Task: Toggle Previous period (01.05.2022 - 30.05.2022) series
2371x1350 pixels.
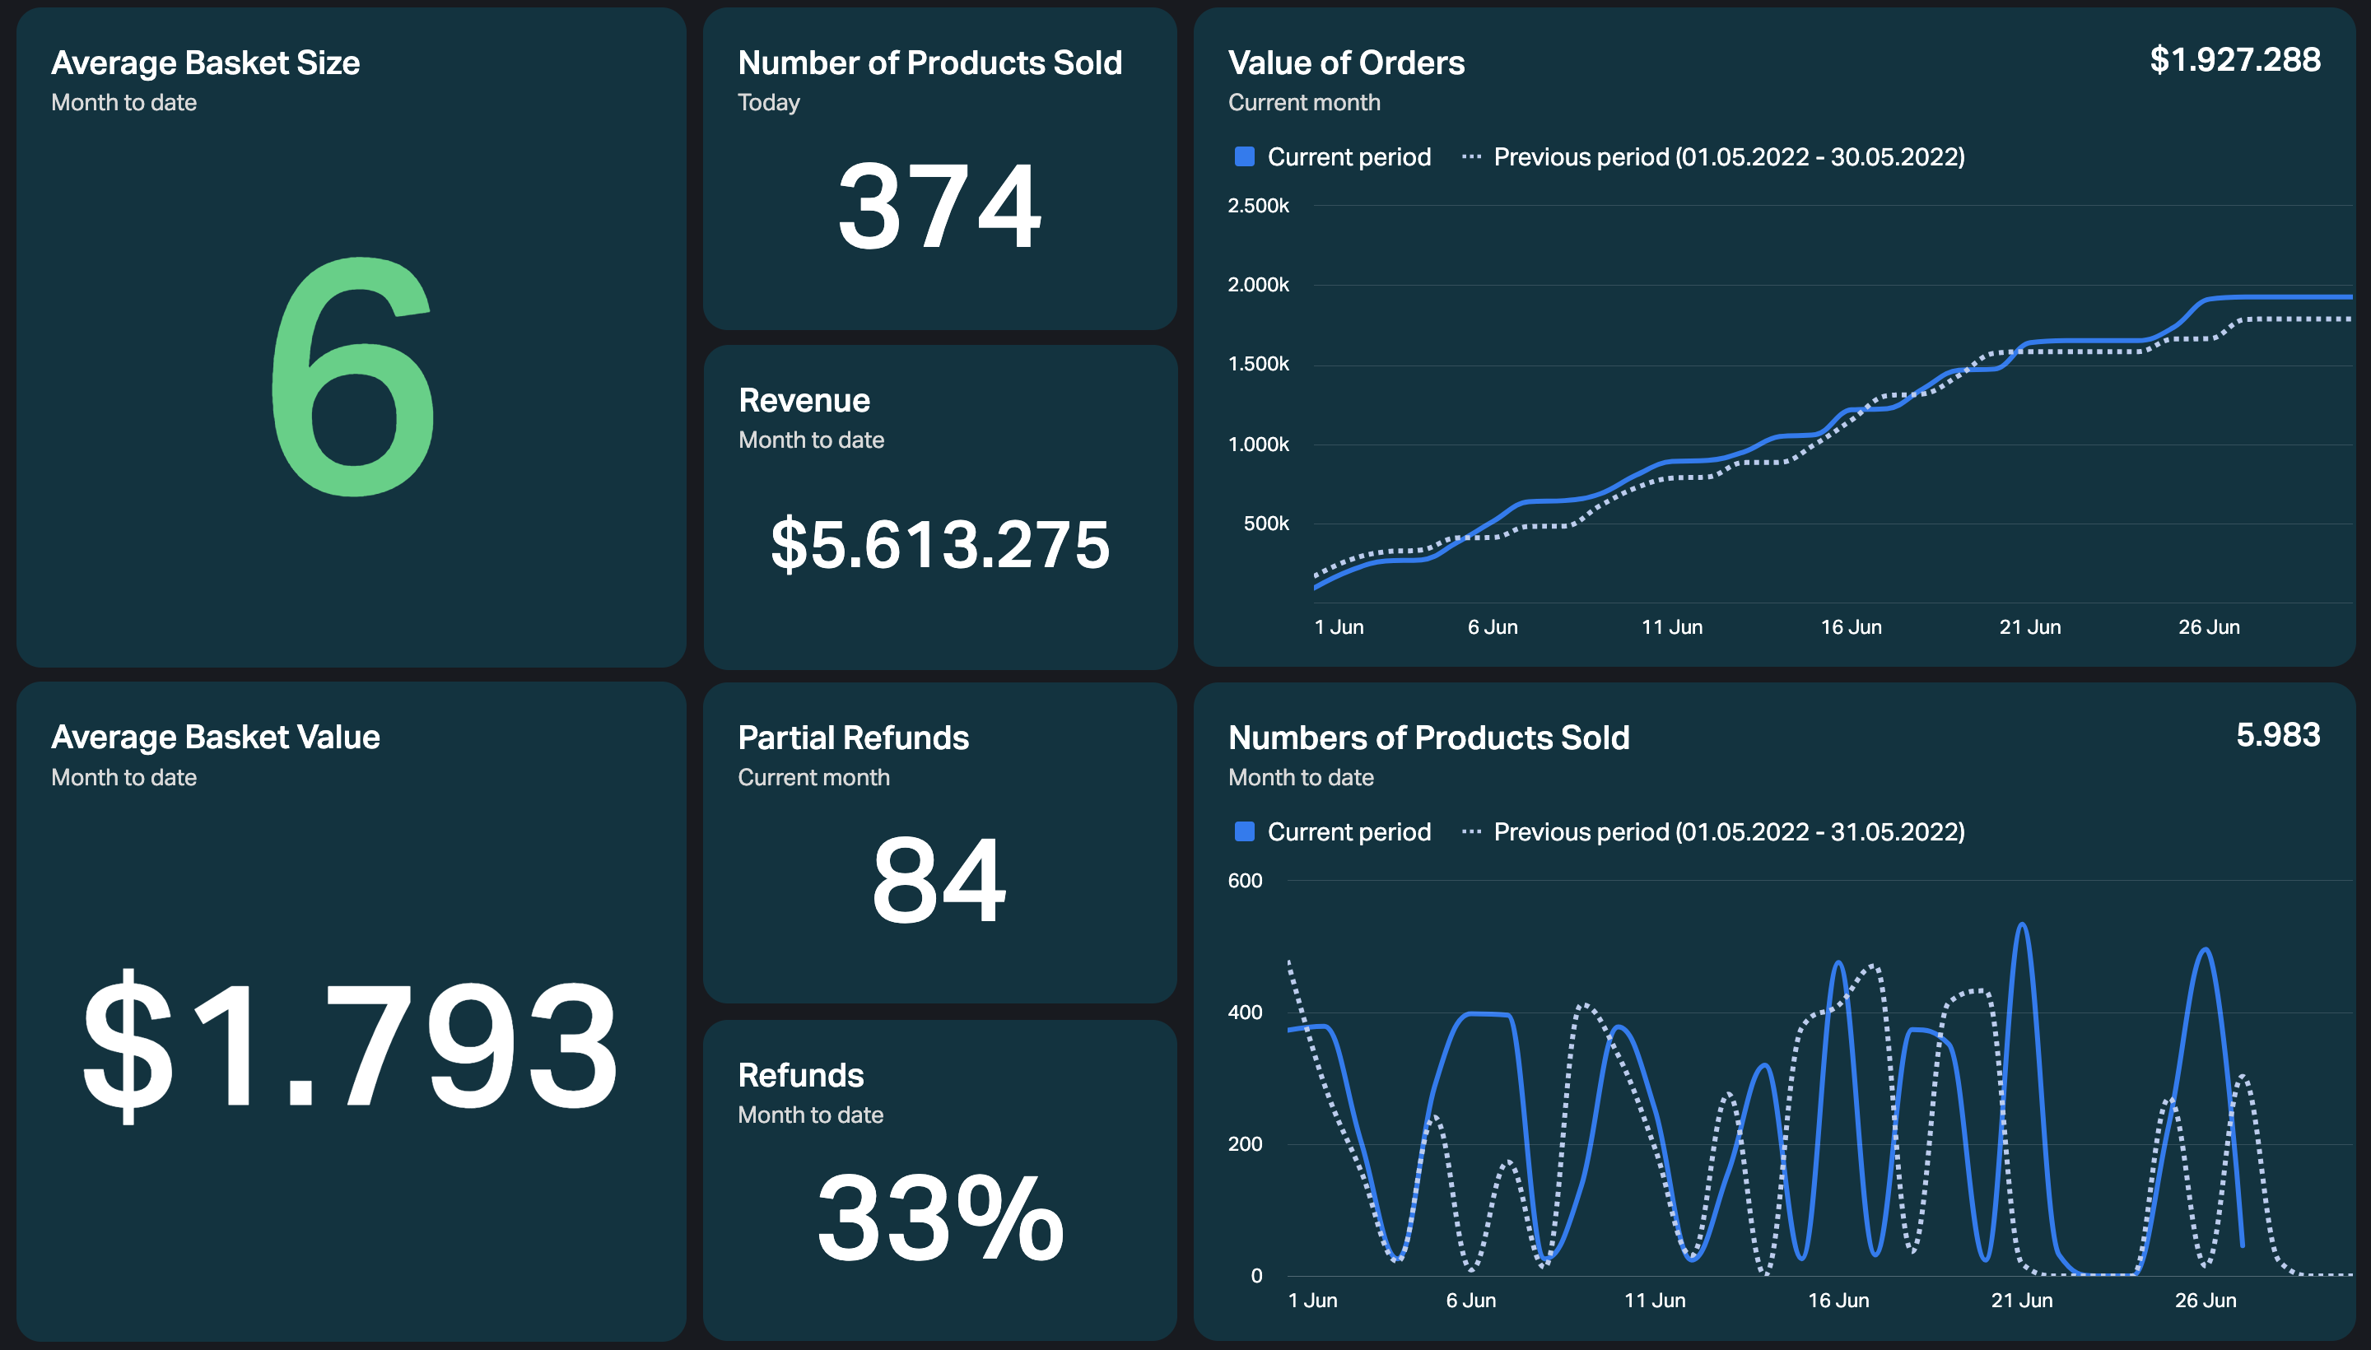Action: pyautogui.click(x=1712, y=156)
